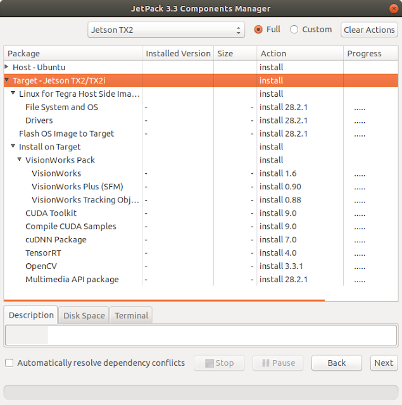Select Flash OS Image to Target row

(x=201, y=134)
